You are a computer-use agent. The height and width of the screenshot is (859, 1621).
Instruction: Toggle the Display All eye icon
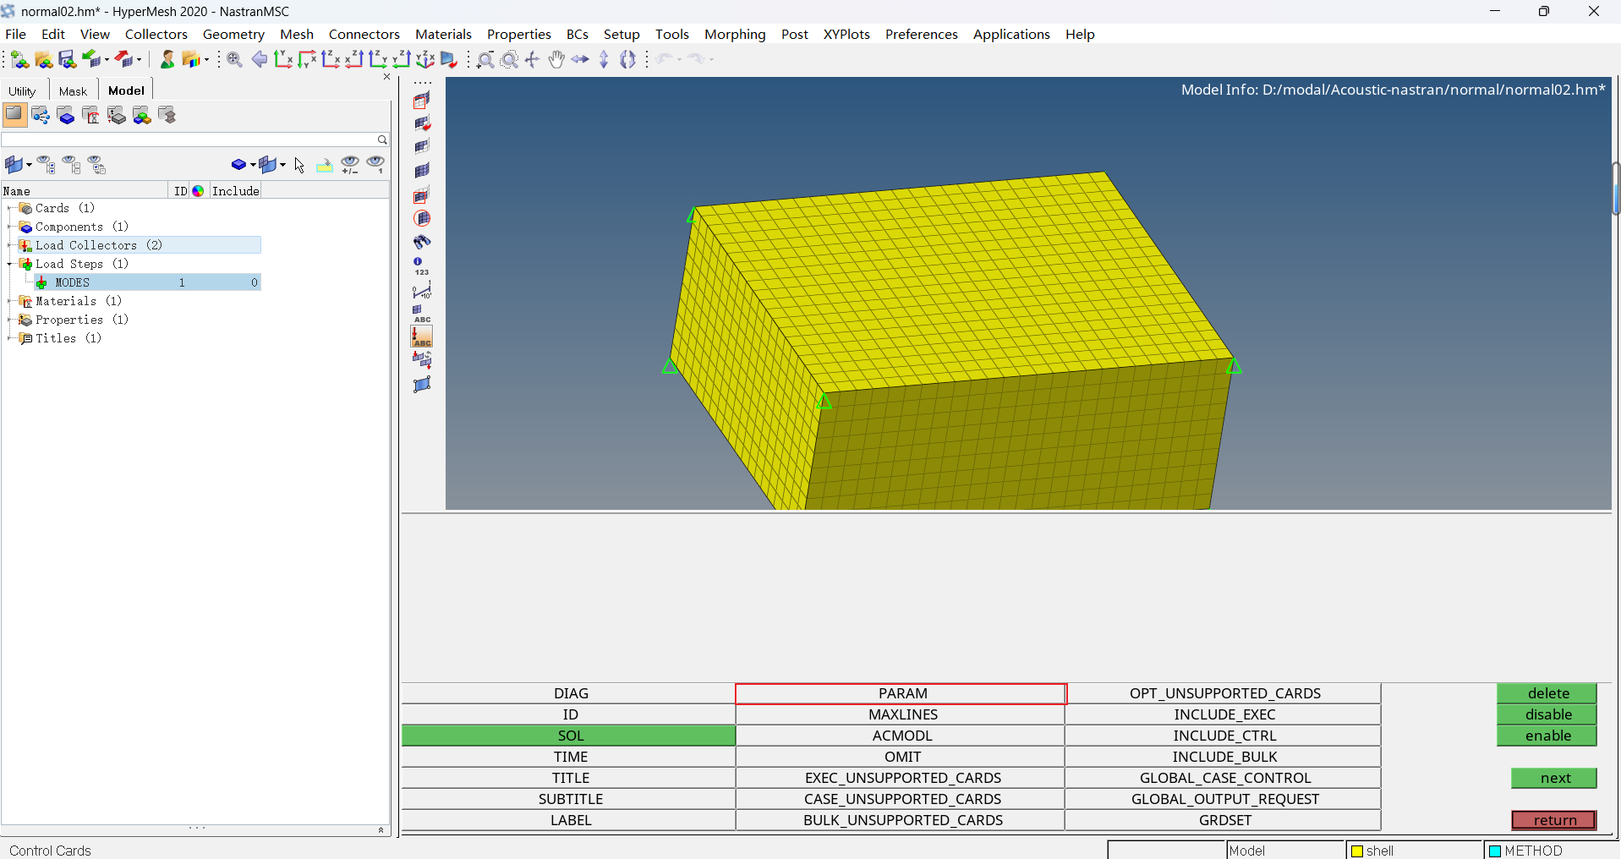[x=45, y=166]
